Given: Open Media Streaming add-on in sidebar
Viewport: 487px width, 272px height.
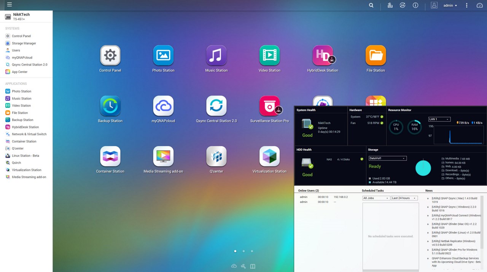Looking at the screenshot, I should click(26, 177).
